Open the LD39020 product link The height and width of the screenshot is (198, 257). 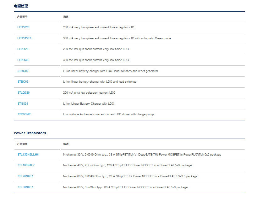23,27
